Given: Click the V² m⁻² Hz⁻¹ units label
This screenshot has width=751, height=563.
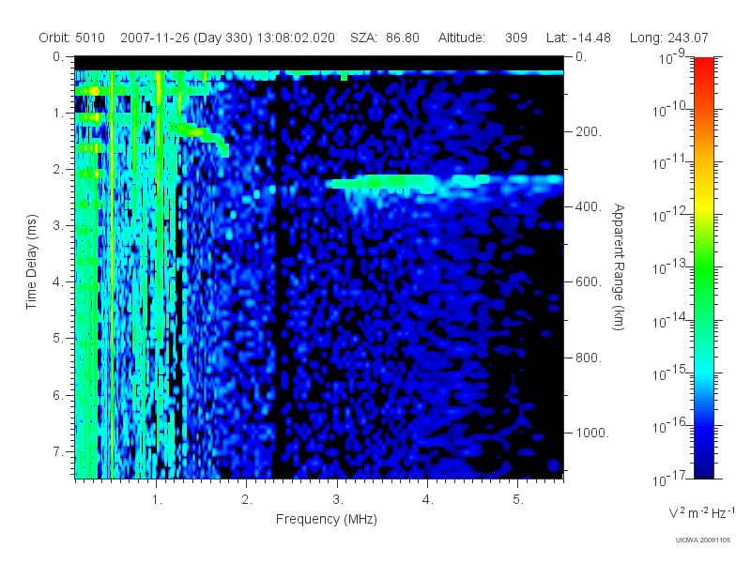Looking at the screenshot, I should tap(701, 513).
